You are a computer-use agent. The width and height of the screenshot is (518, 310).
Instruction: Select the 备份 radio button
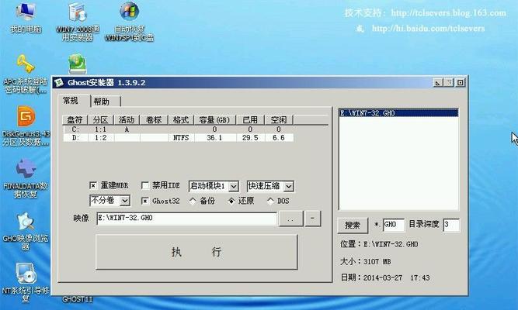[x=193, y=201]
